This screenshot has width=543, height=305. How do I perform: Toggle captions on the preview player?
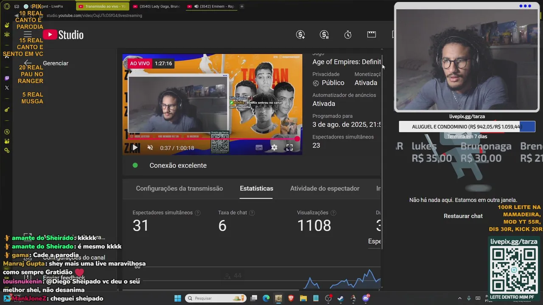pos(259,147)
